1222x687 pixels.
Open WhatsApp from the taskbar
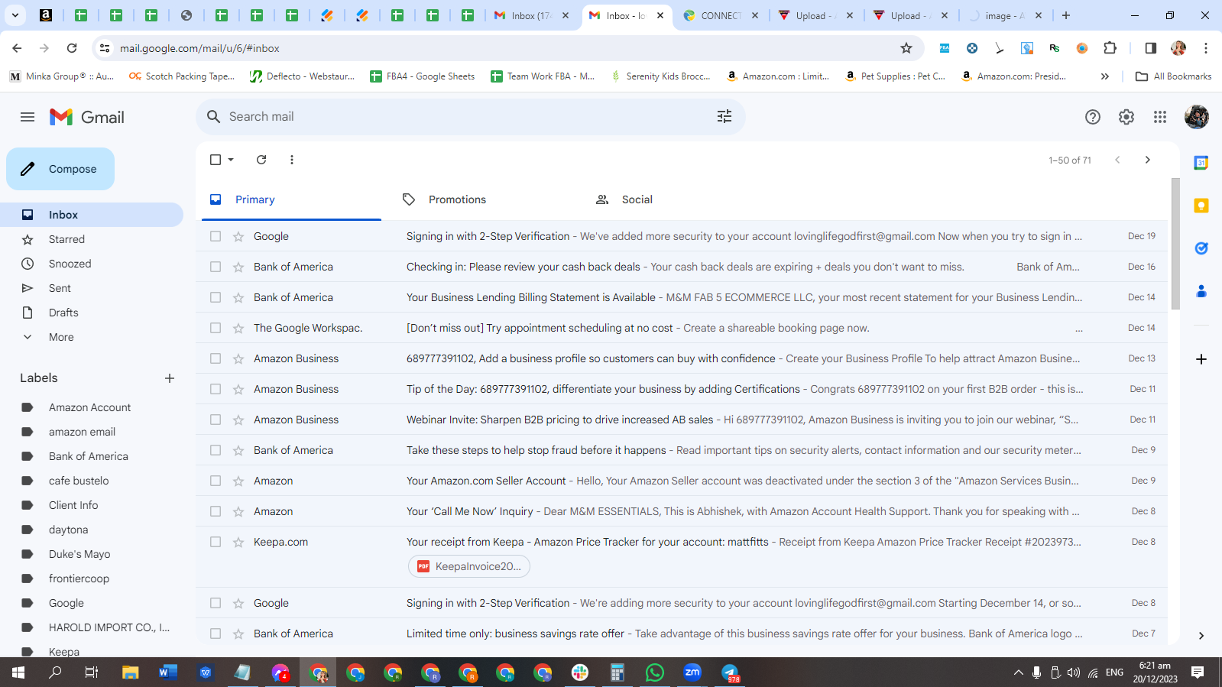(655, 672)
